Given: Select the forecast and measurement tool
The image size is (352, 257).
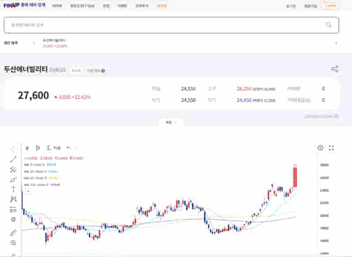Looking at the screenshot, I should pyautogui.click(x=13, y=210).
